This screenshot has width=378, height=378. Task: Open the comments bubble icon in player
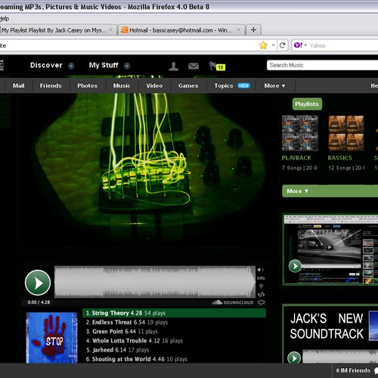tap(262, 302)
